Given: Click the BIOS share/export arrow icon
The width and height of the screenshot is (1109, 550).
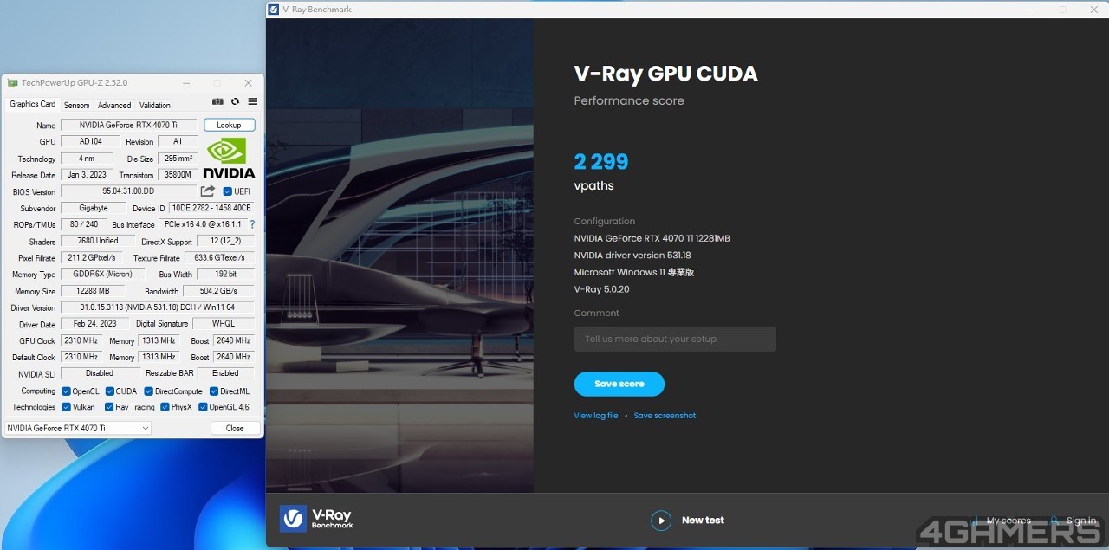Looking at the screenshot, I should click(x=208, y=191).
